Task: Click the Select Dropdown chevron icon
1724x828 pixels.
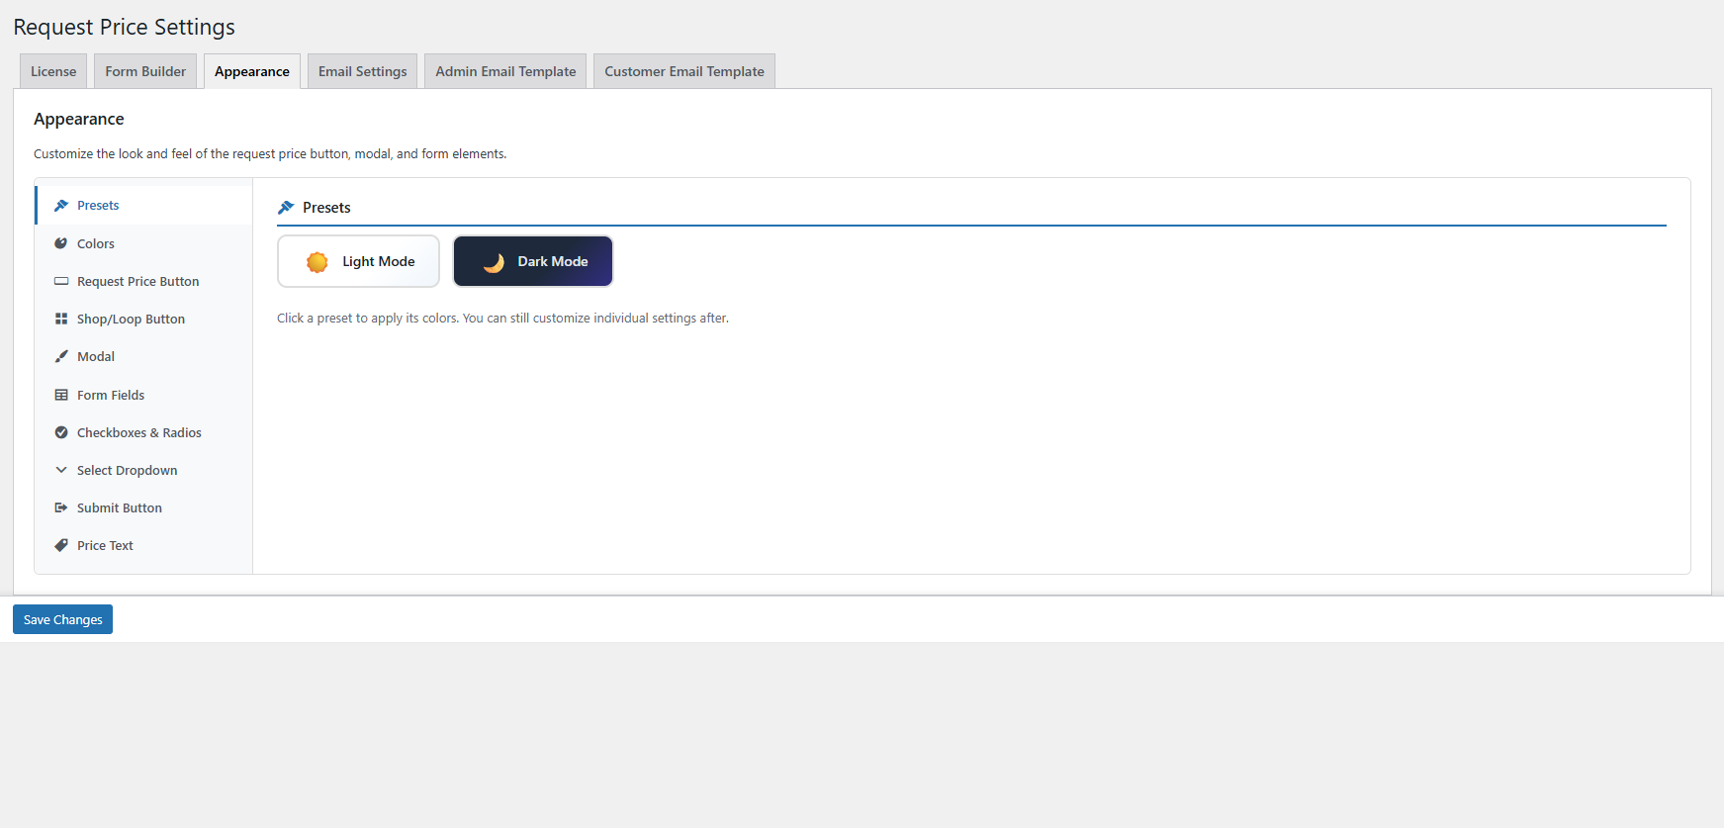Action: [61, 471]
